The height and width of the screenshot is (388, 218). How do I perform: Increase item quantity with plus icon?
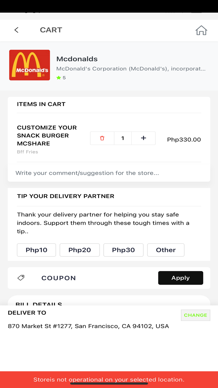(143, 138)
